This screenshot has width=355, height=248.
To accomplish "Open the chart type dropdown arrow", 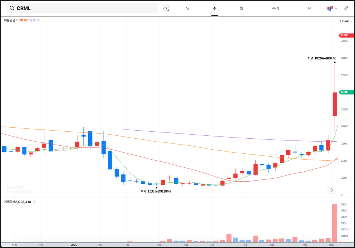I will (336, 8).
